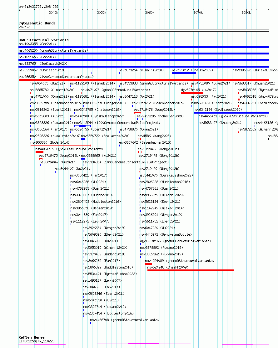Select nsv6350722 (Sedlazeck2020) blue block
The image size is (278, 348).
(83, 139)
